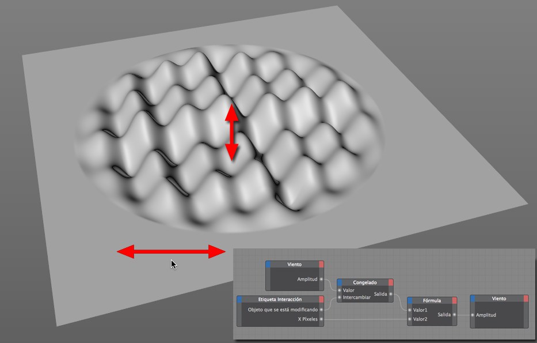The image size is (537, 343).
Task: Click the Valor2 input port on Fórmula
Action: point(410,319)
